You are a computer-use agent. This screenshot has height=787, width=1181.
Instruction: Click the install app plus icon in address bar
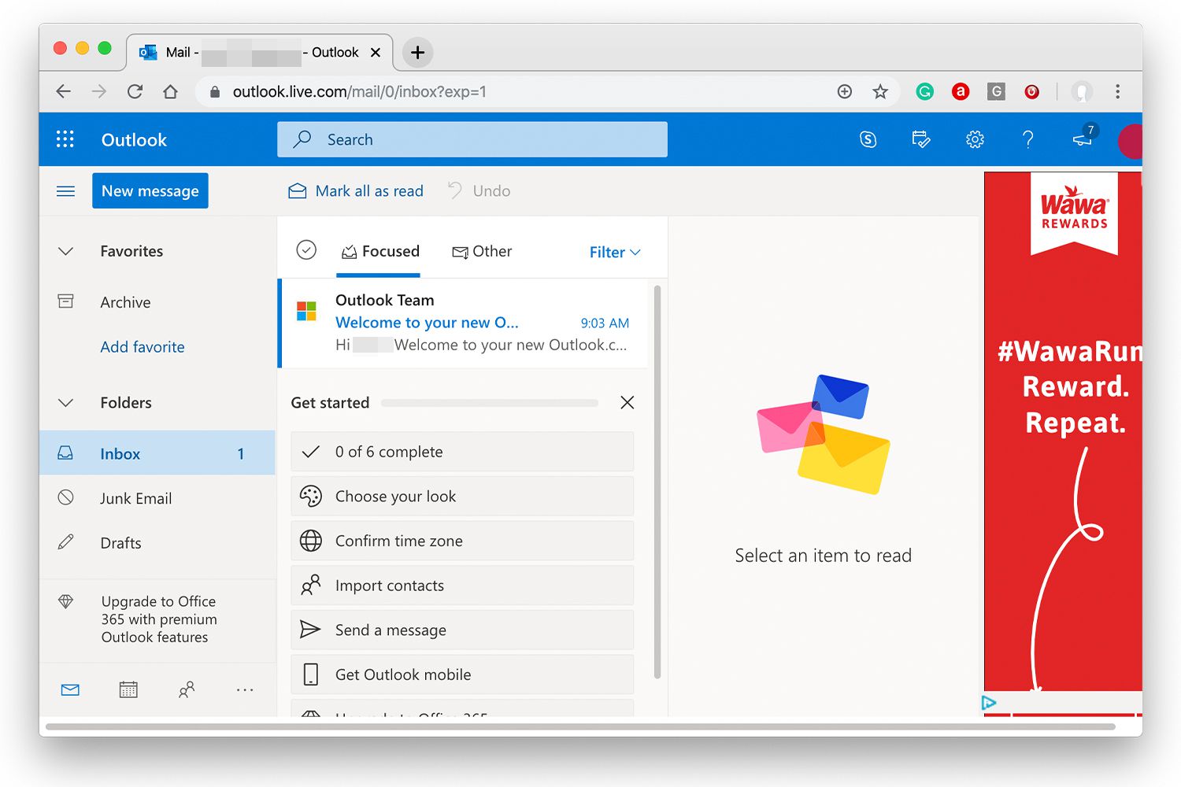pos(845,92)
